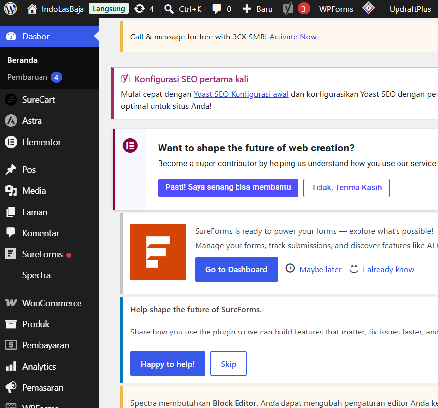438x408 pixels.
Task: Click the Media library icon
Action: (11, 191)
